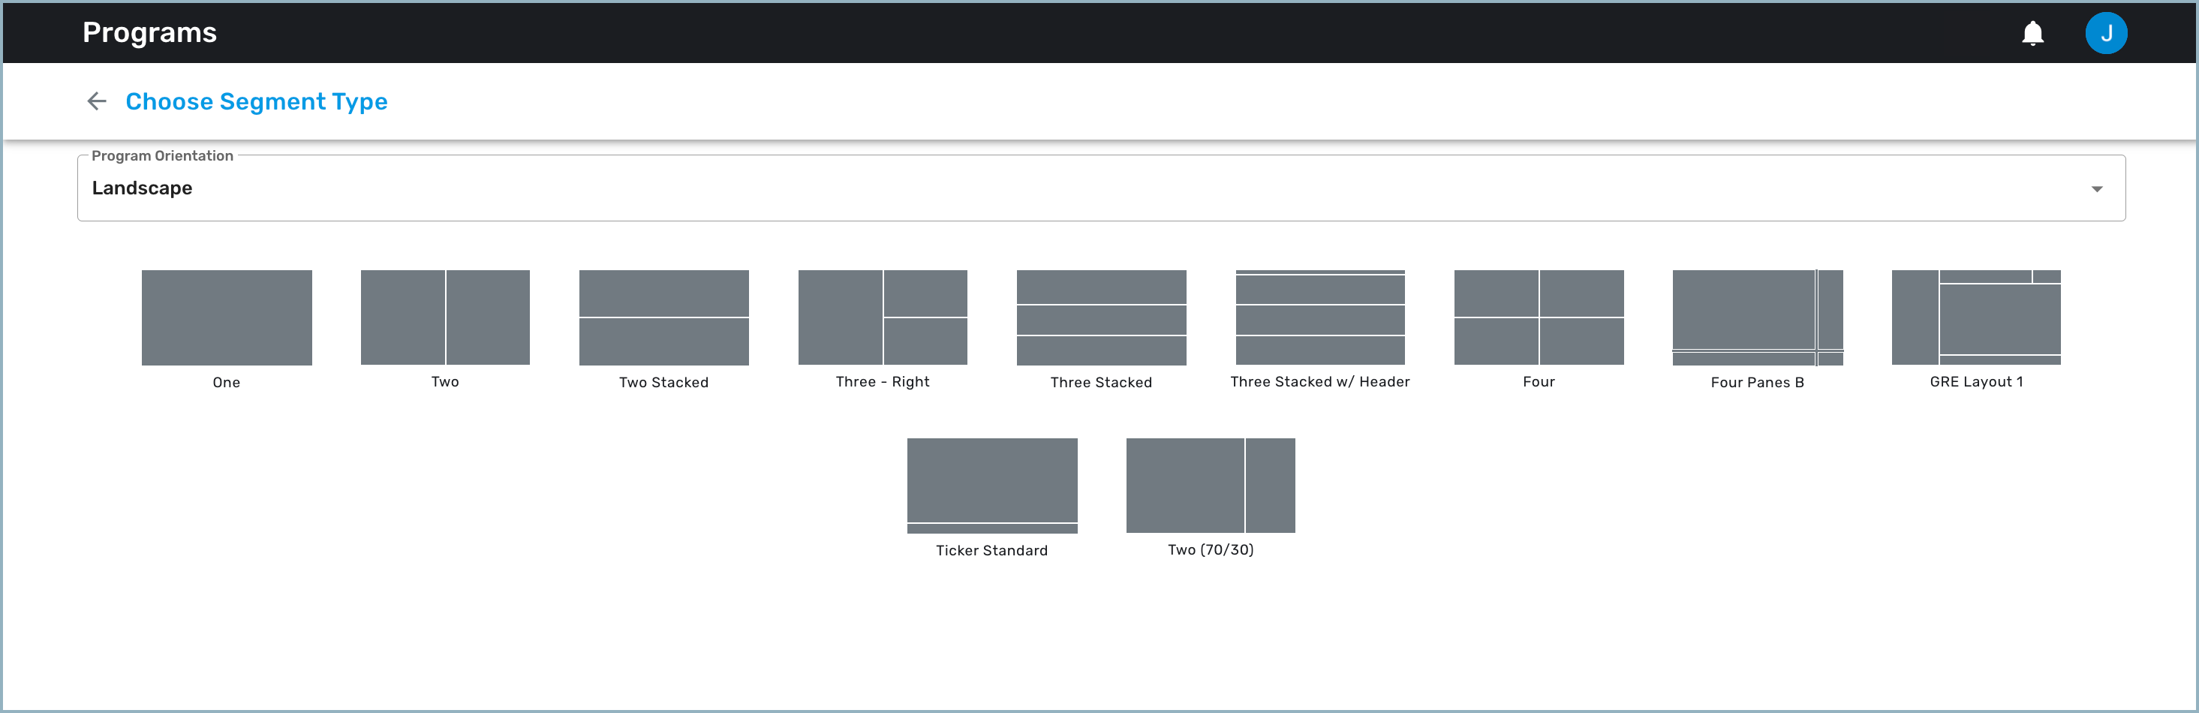This screenshot has height=713, width=2199.
Task: Open the J user avatar menu
Action: [x=2106, y=33]
